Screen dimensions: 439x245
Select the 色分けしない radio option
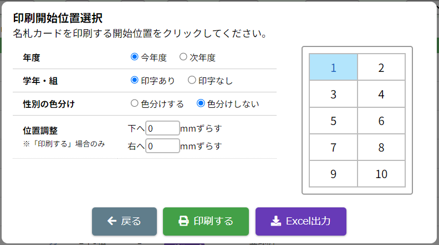(x=201, y=103)
